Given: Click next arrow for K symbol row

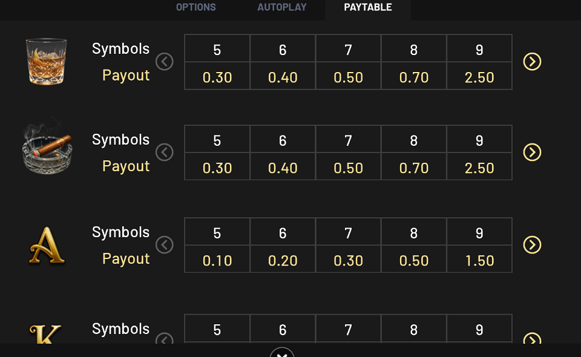Looking at the screenshot, I should pyautogui.click(x=532, y=338).
